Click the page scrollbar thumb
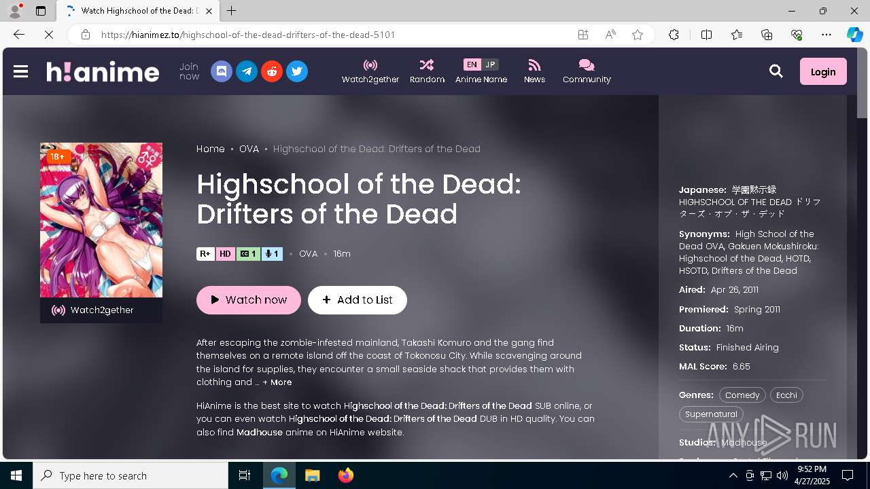The height and width of the screenshot is (489, 870). 862,84
